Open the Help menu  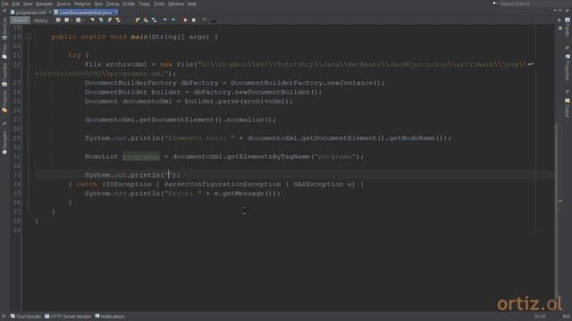coord(192,4)
